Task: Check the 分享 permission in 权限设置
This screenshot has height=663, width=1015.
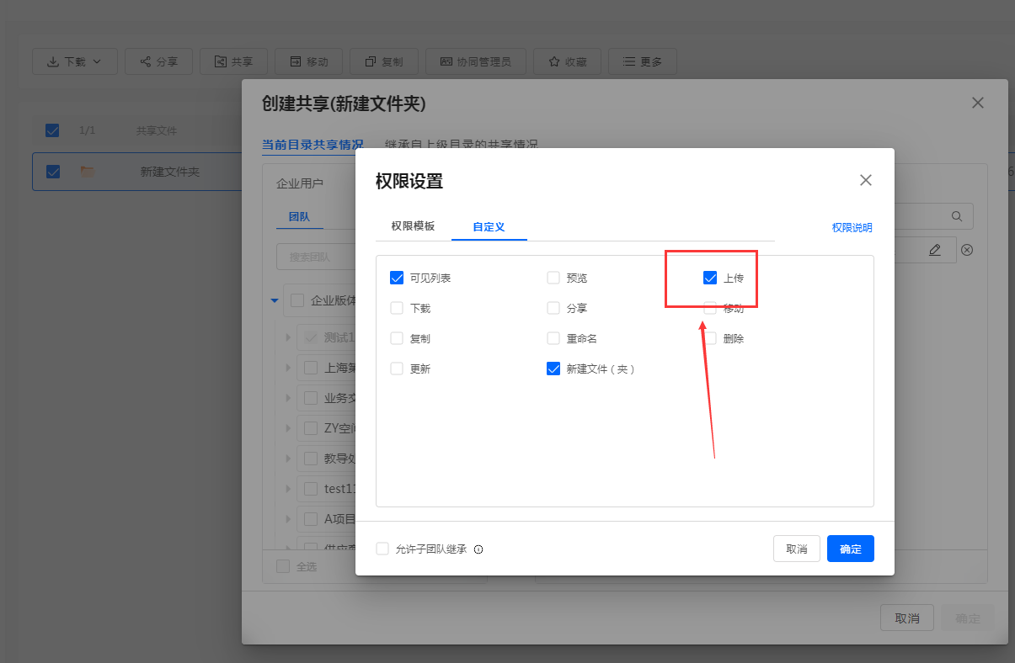Action: 553,308
